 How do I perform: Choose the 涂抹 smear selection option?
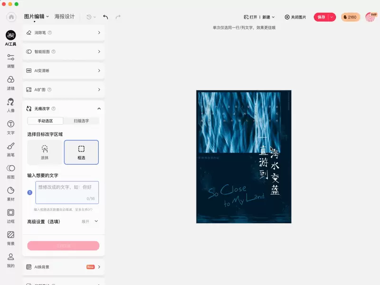pos(45,152)
